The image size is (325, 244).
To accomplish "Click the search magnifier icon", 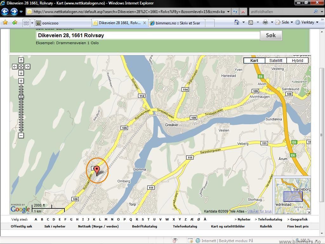I will point(316,11).
